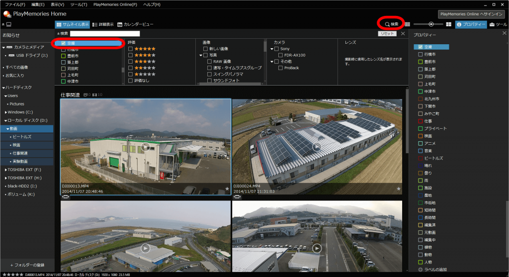Collapse the 写真 image type group
Viewport: 509px width, 277px height.
[x=201, y=55]
